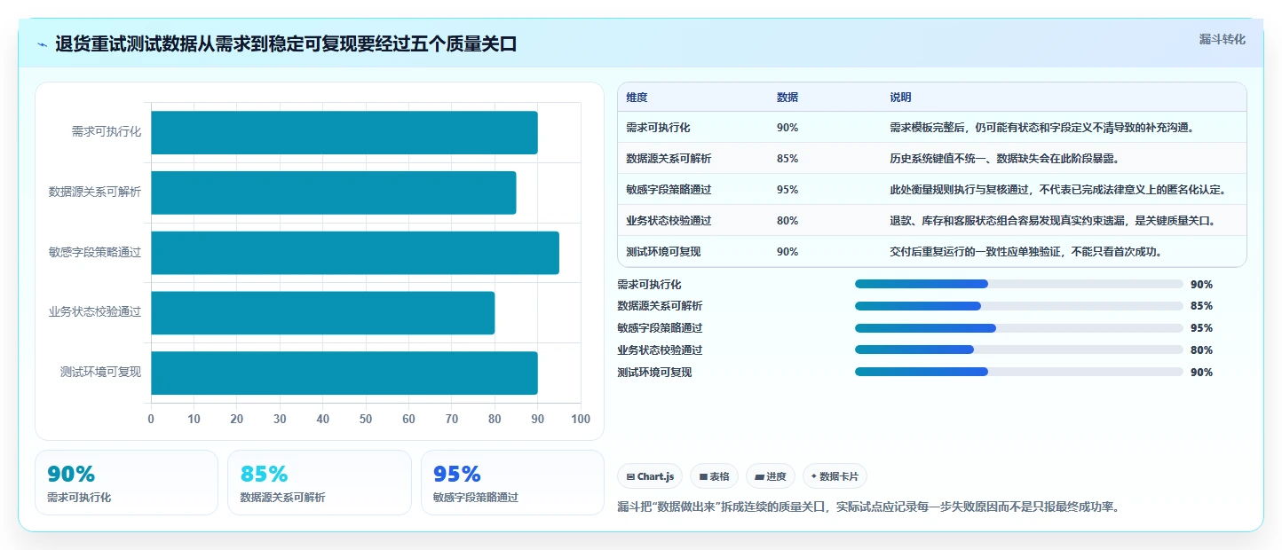Click the 需求可执行化 progress bar
Screen dimensions: 1282x550
point(1019,284)
